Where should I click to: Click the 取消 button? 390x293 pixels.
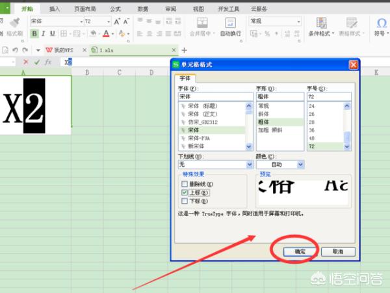(337, 251)
